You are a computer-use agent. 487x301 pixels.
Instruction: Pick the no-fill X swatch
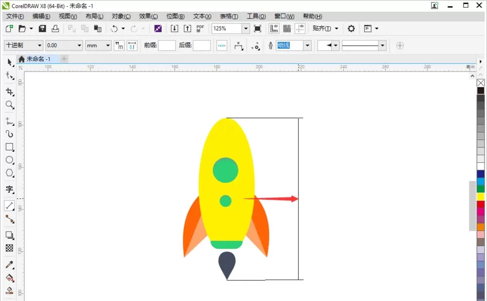(x=481, y=83)
